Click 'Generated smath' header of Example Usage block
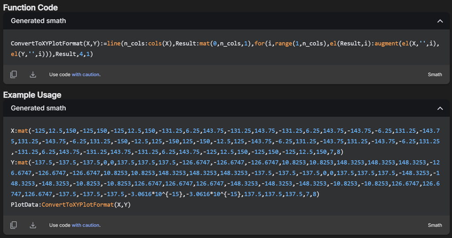This screenshot has width=452, height=238. pyautogui.click(x=38, y=108)
